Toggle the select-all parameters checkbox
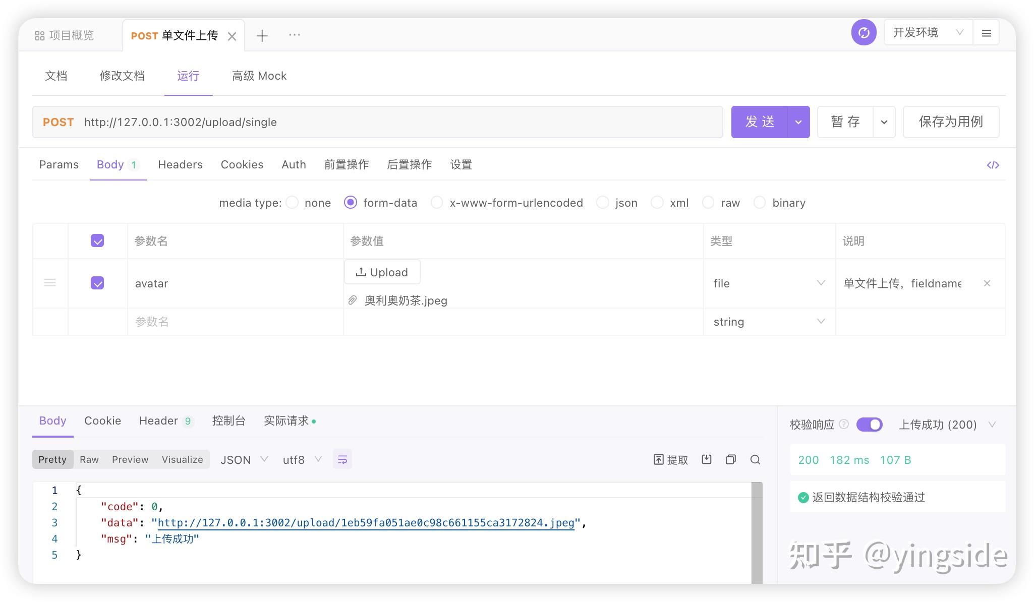 [x=97, y=241]
